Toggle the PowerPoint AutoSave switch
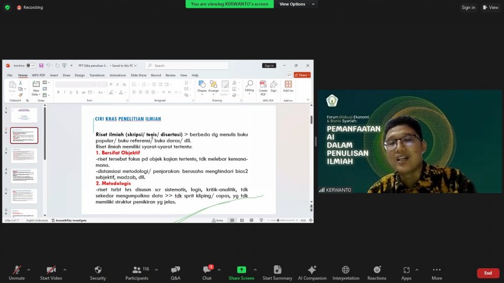504x283 pixels. click(x=31, y=65)
